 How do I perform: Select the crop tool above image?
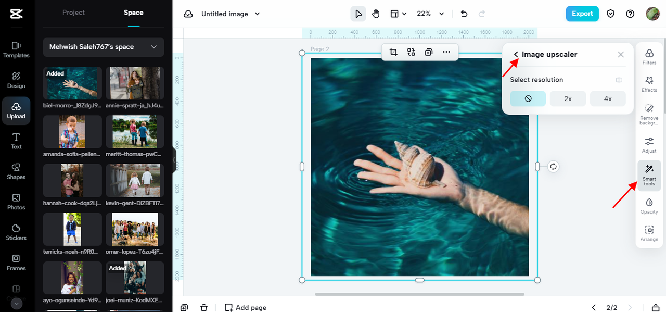point(393,52)
